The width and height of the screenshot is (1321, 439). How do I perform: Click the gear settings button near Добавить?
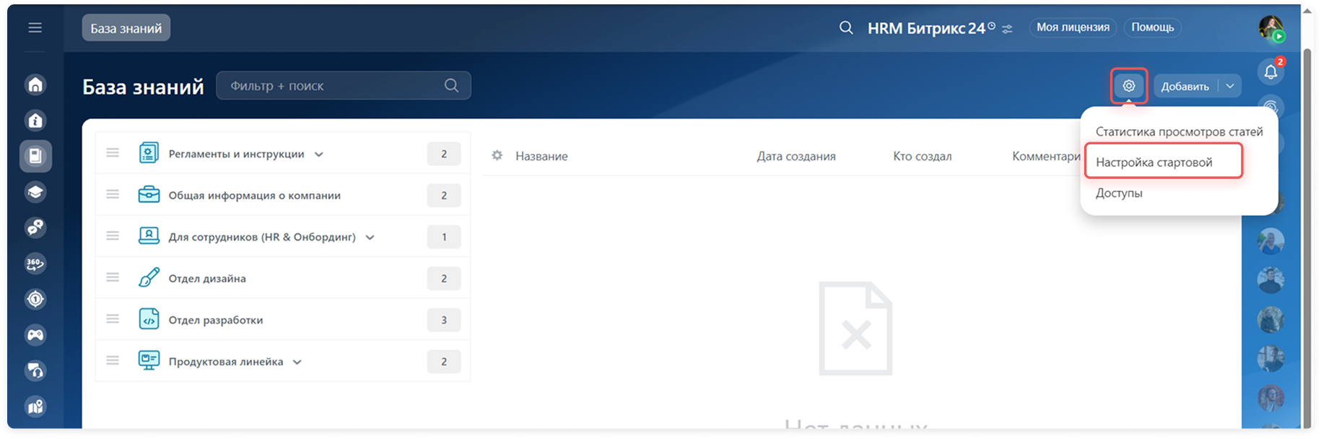pos(1128,86)
